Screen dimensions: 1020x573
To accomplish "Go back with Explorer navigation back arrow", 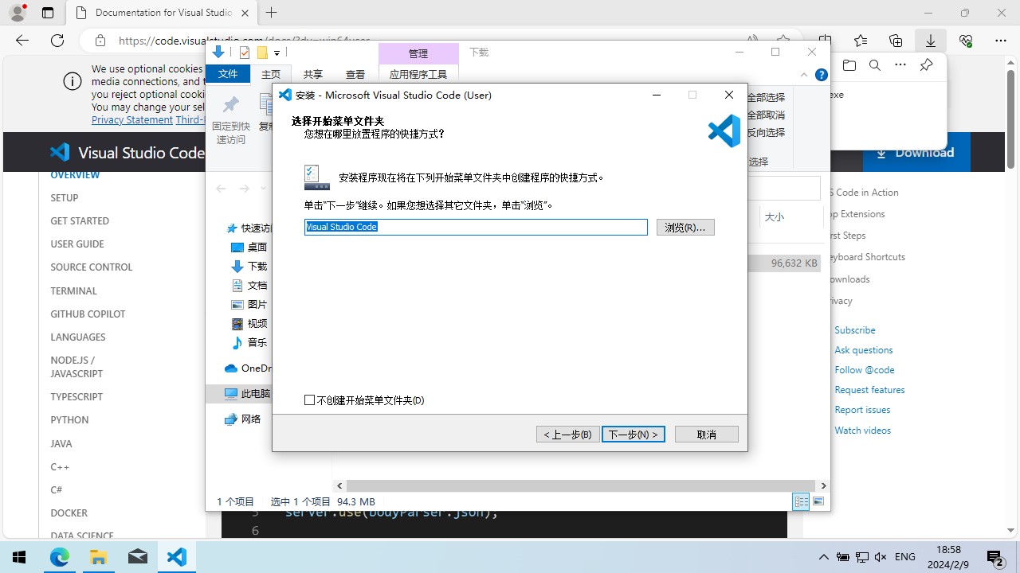I will tap(221, 189).
